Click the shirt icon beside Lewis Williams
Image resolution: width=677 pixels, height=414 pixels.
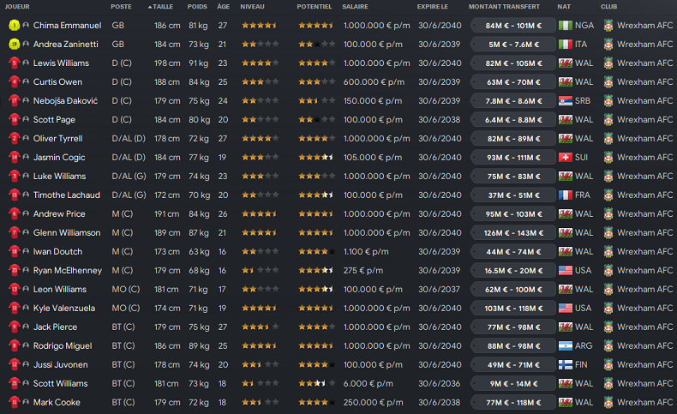point(14,63)
